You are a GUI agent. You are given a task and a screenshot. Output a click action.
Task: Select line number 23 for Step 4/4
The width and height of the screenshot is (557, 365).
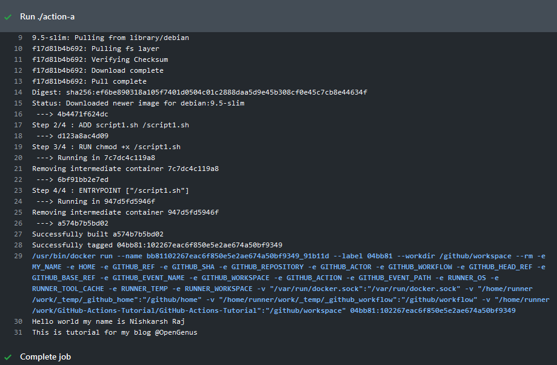18,191
